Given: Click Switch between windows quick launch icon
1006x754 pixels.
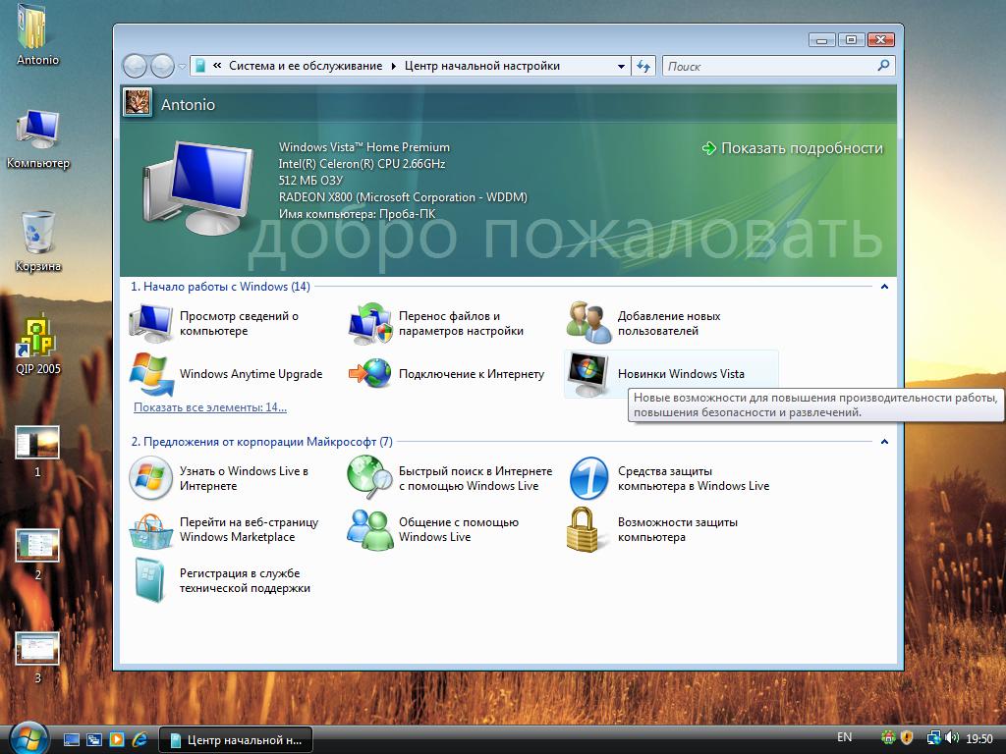Looking at the screenshot, I should 94,740.
